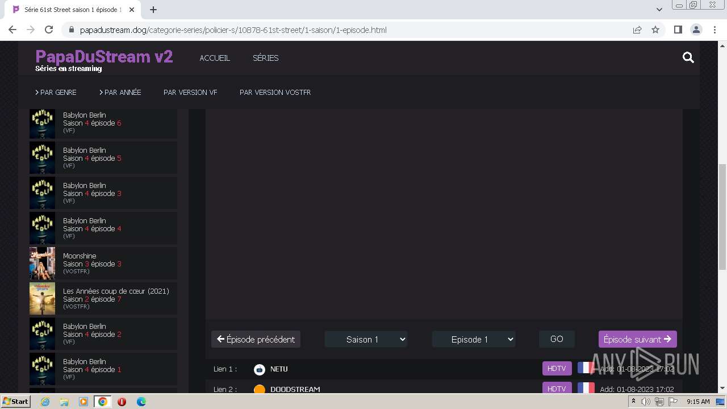Open the Episode 1 dropdown
Viewport: 727px width, 409px height.
474,339
